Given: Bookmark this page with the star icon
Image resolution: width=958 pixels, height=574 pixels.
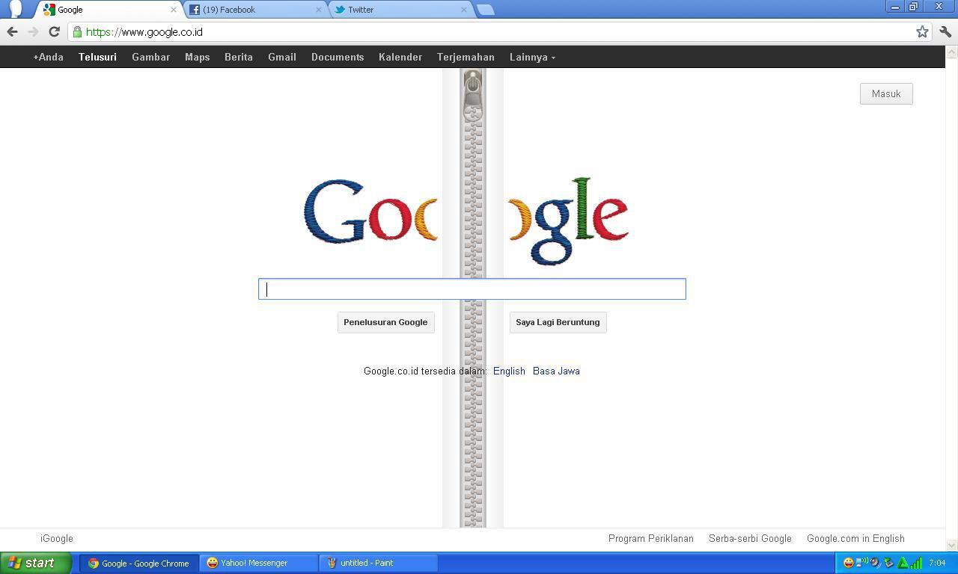Looking at the screenshot, I should [x=922, y=31].
